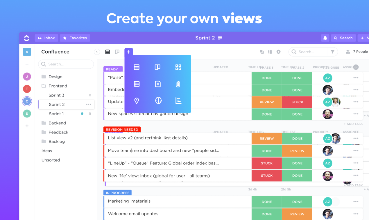369x220 pixels.
Task: Click inside the sidebar search field
Action: point(66,64)
